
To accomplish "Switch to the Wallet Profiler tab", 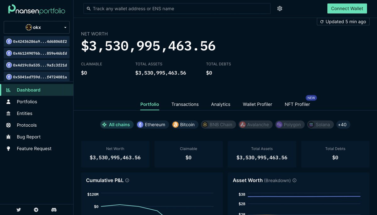I will click(257, 104).
